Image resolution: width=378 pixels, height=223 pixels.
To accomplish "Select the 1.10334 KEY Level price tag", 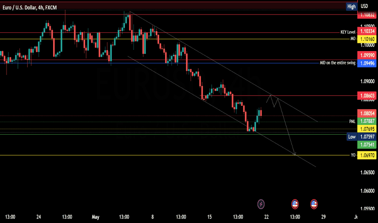I will 367,31.
